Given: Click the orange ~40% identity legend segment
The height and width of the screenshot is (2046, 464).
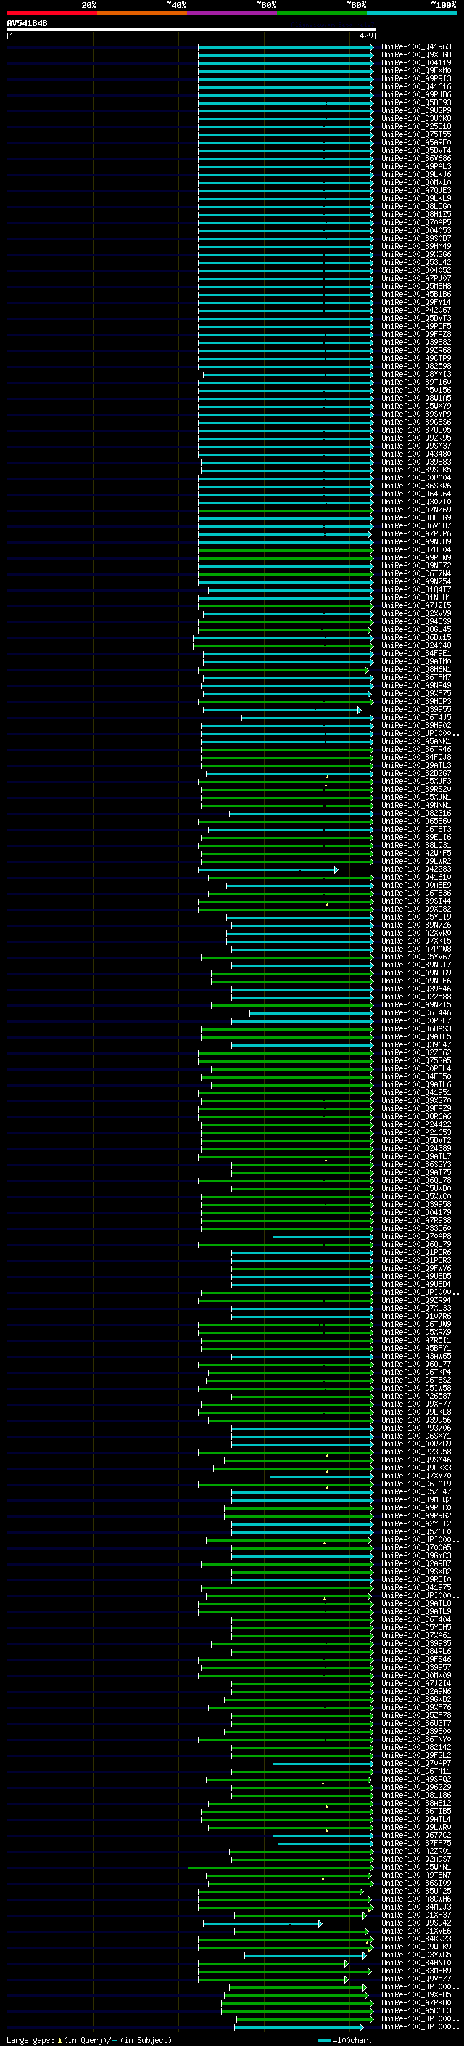Looking at the screenshot, I should [x=142, y=14].
